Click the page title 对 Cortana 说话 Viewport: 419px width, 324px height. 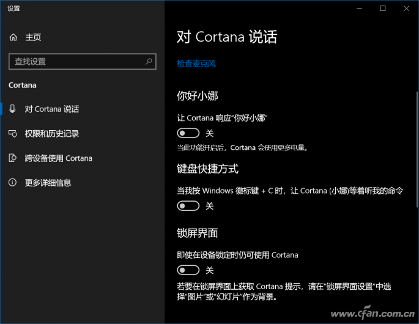pos(227,37)
